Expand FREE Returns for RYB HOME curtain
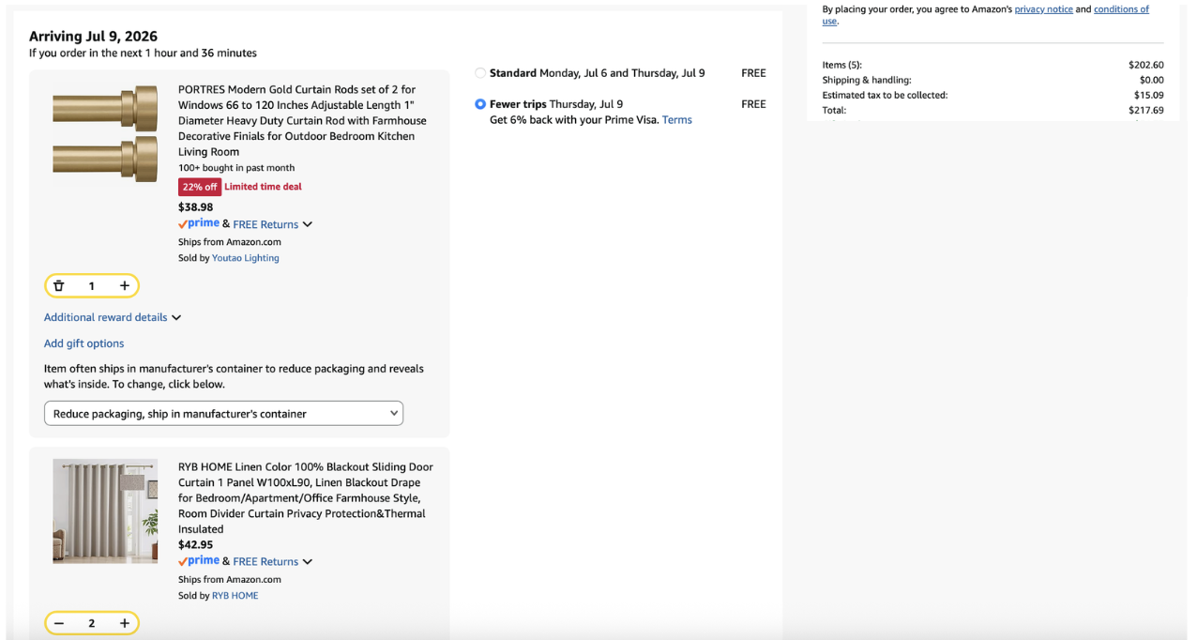Image resolution: width=1197 pixels, height=640 pixels. click(273, 561)
